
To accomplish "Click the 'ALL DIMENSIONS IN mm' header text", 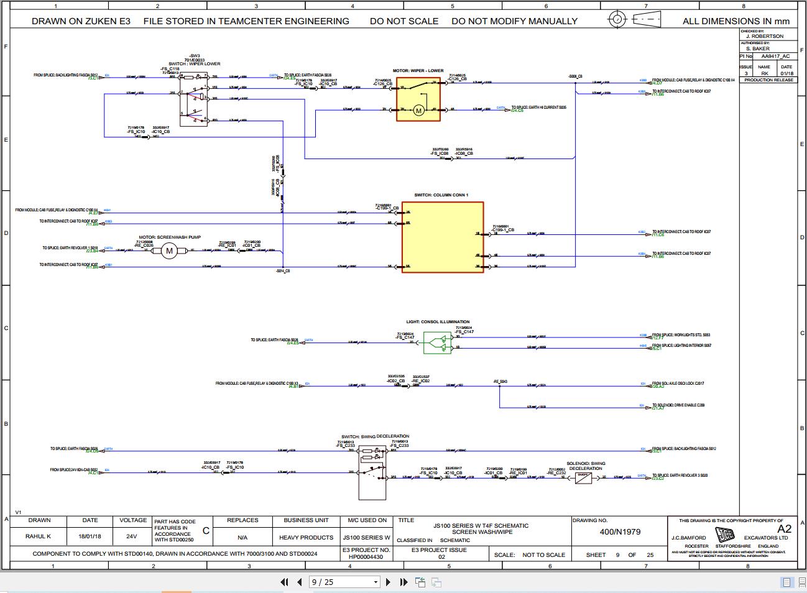I will (x=736, y=21).
